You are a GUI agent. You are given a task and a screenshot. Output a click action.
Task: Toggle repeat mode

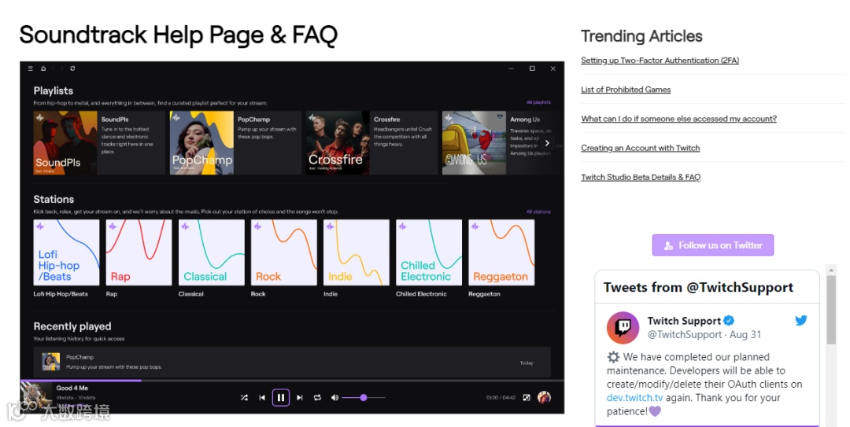318,398
